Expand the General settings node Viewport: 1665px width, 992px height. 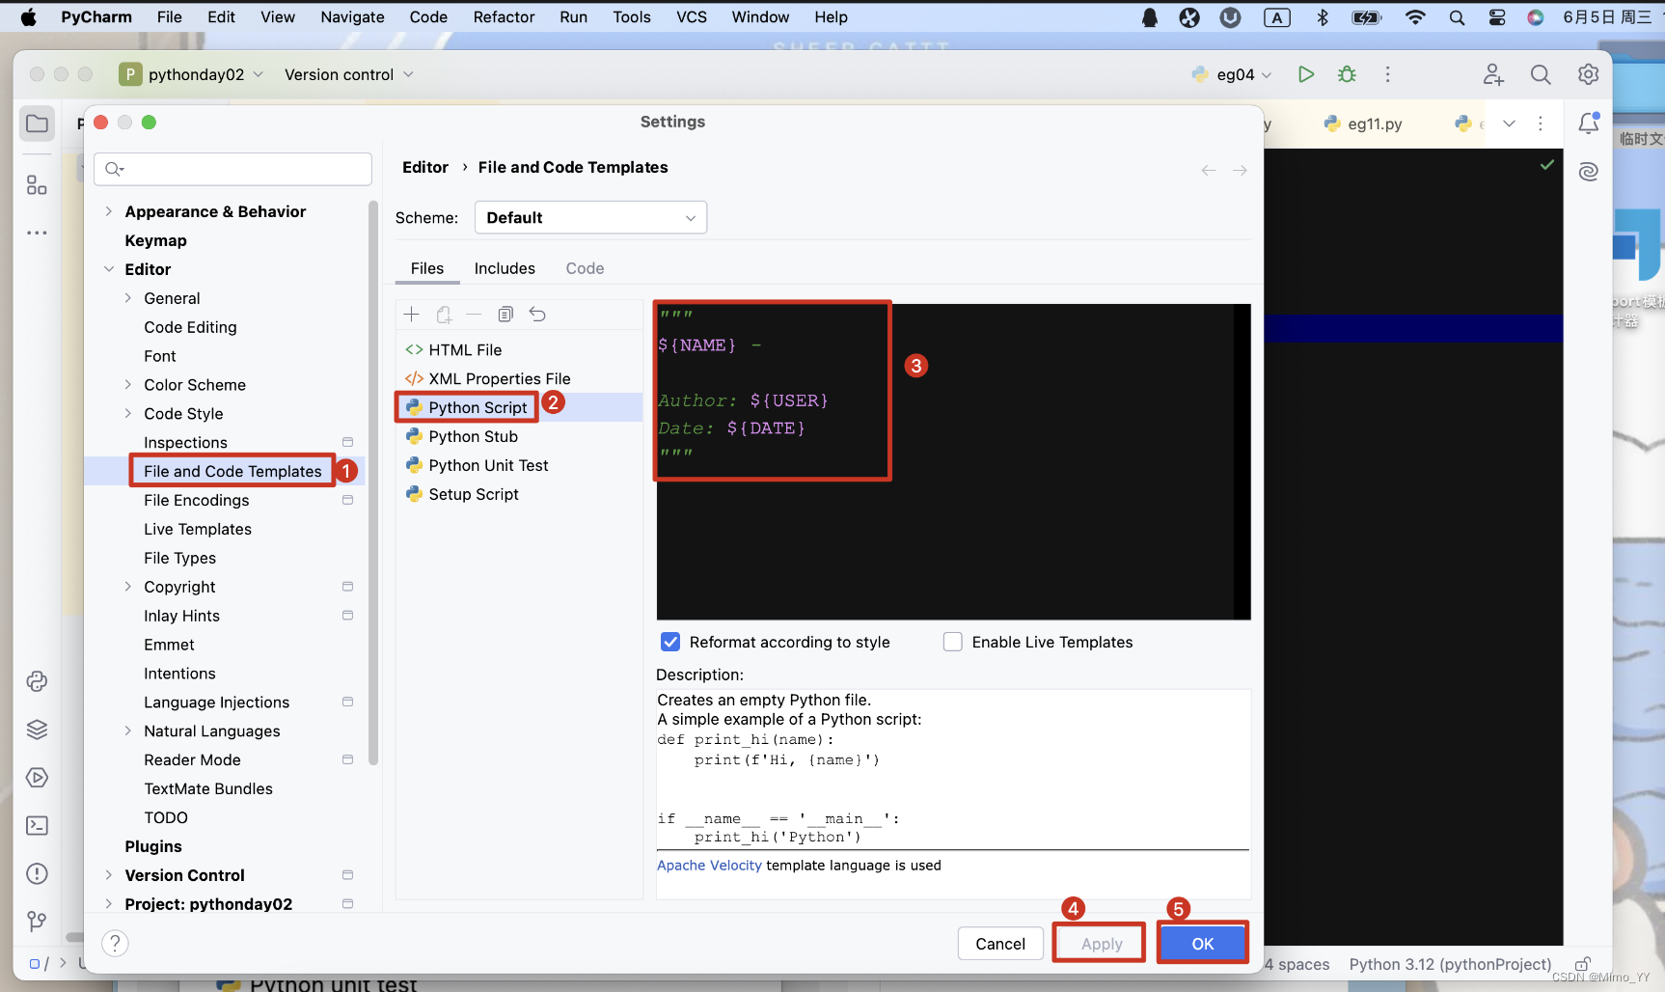point(128,298)
